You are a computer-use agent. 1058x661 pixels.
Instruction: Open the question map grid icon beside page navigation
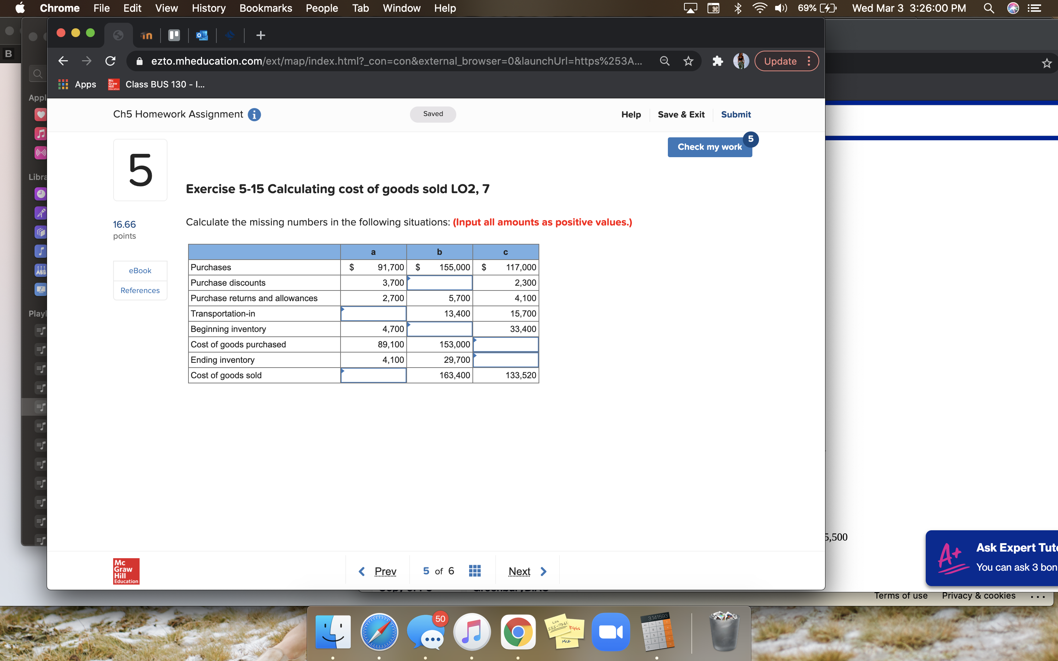pos(475,571)
